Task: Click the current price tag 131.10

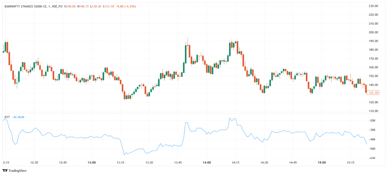Action: pos(374,93)
